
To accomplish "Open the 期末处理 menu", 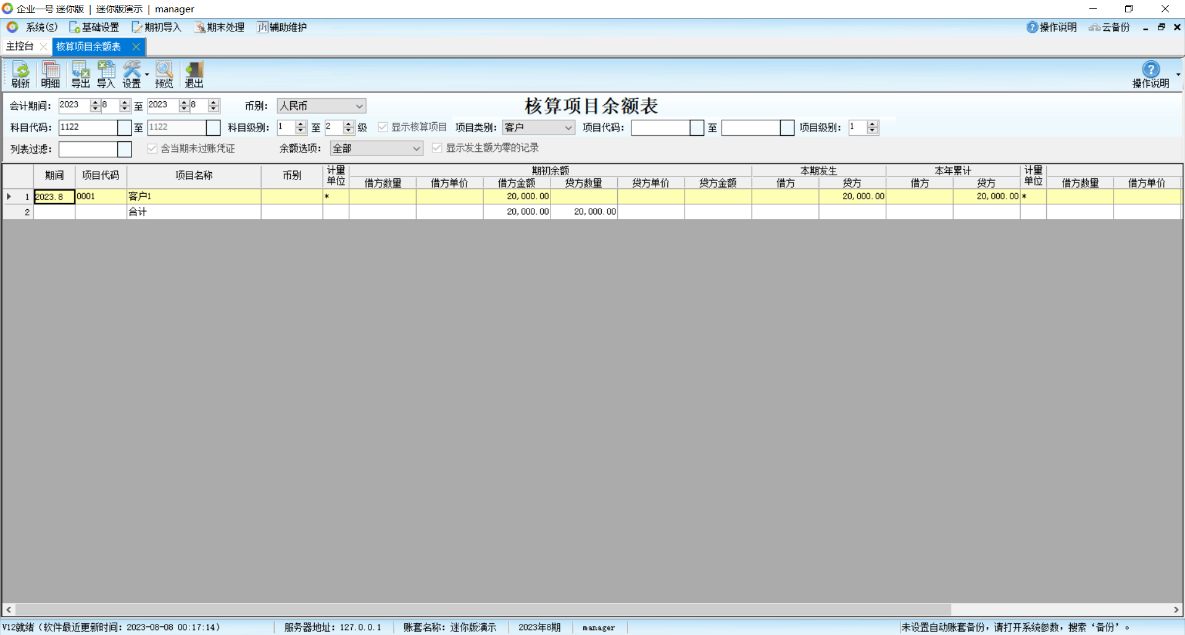I will (x=220, y=27).
